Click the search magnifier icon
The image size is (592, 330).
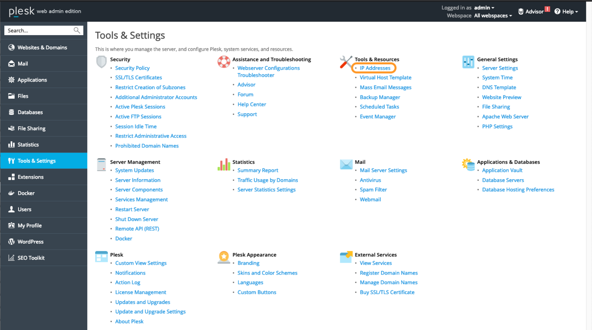pos(77,30)
